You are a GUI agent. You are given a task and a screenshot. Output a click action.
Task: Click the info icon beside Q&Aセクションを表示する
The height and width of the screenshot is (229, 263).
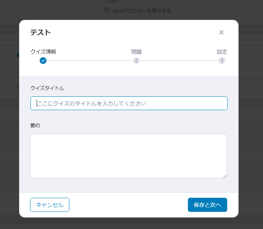click(107, 10)
